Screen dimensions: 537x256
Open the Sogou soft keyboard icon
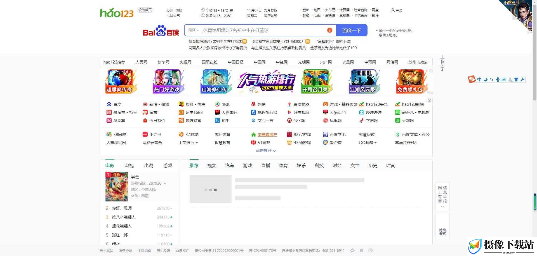tap(504, 79)
